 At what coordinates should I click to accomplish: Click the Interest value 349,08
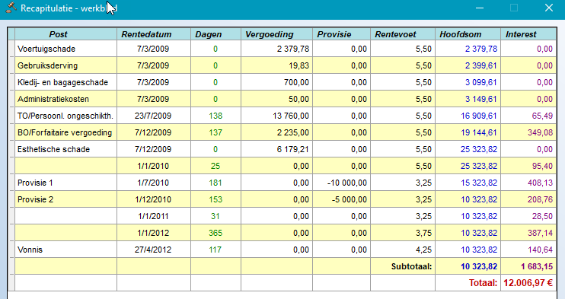tap(540, 132)
